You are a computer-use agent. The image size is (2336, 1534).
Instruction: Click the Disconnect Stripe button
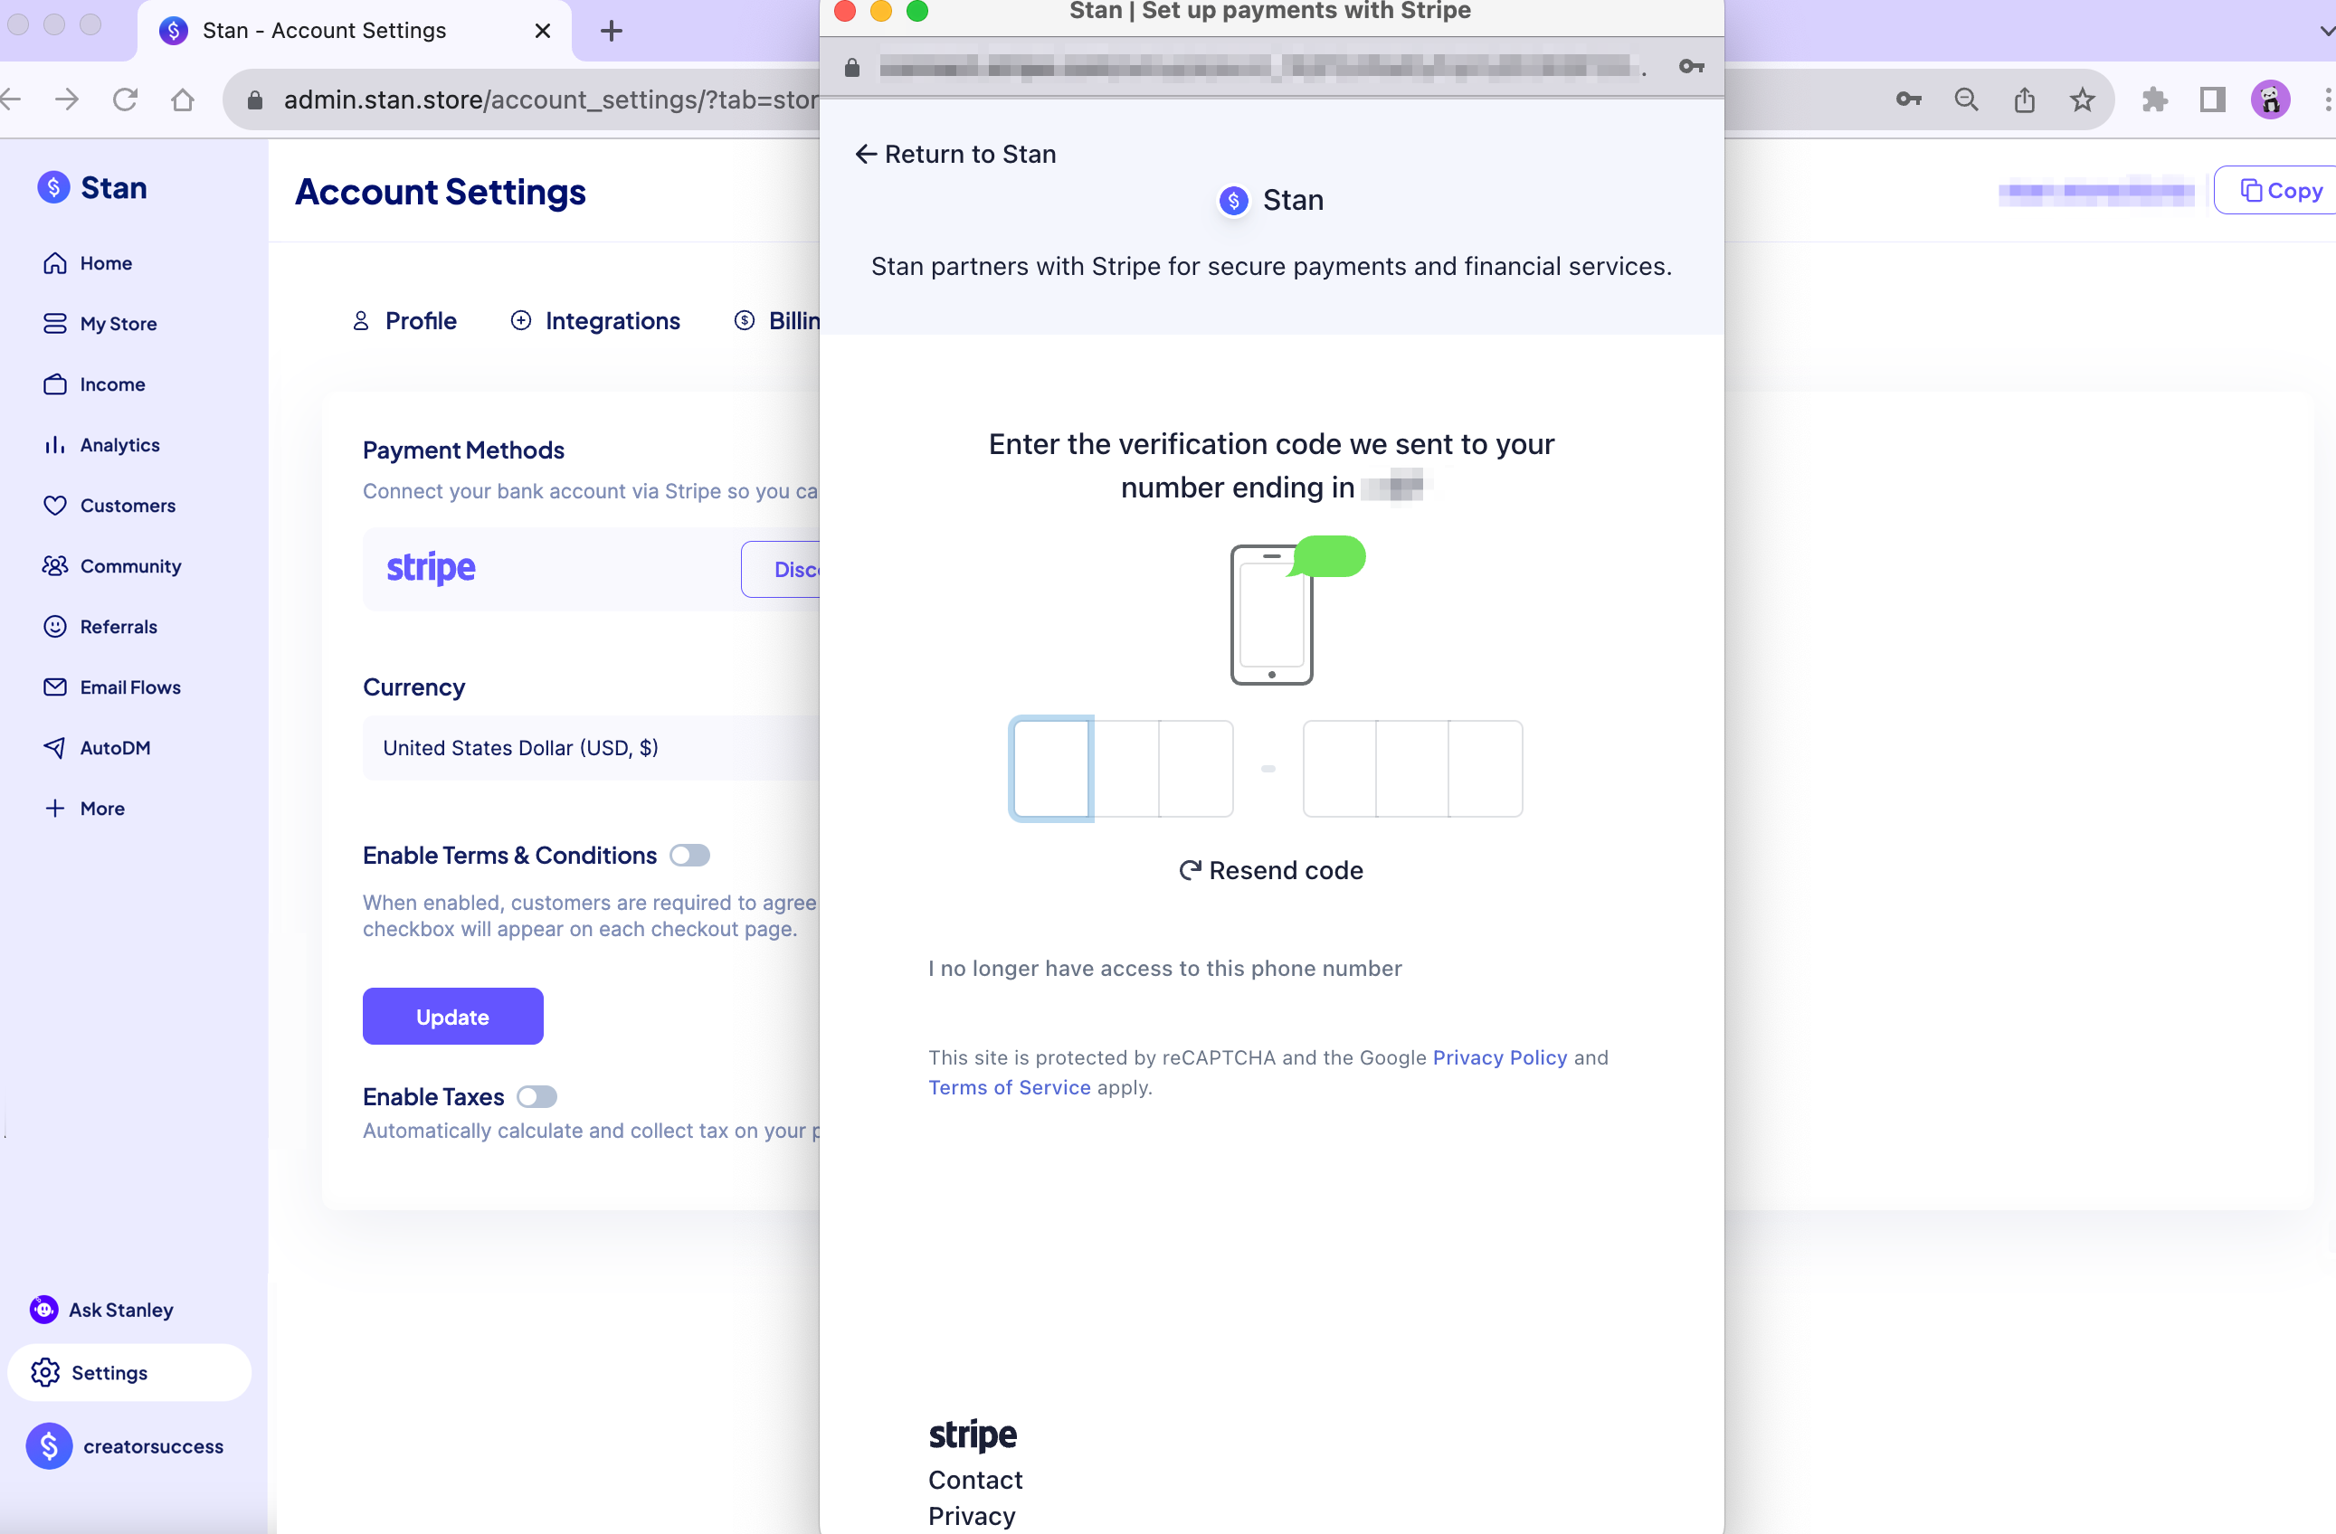(x=780, y=569)
